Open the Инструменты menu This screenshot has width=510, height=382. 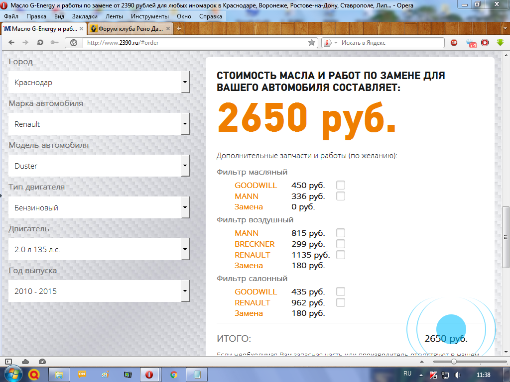point(150,16)
